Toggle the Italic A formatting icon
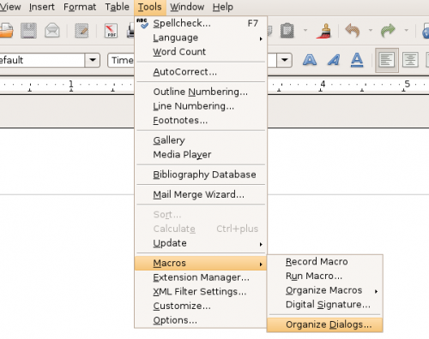 click(334, 60)
